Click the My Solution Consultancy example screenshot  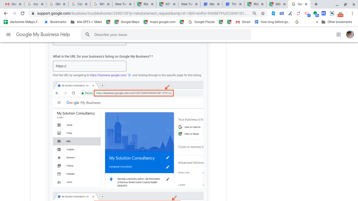point(128,134)
